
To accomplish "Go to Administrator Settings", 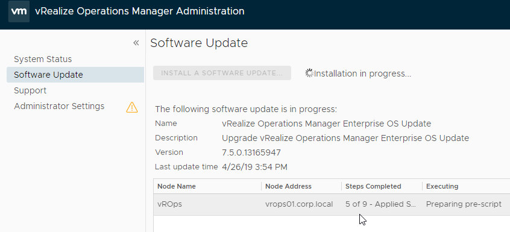I will coord(59,106).
